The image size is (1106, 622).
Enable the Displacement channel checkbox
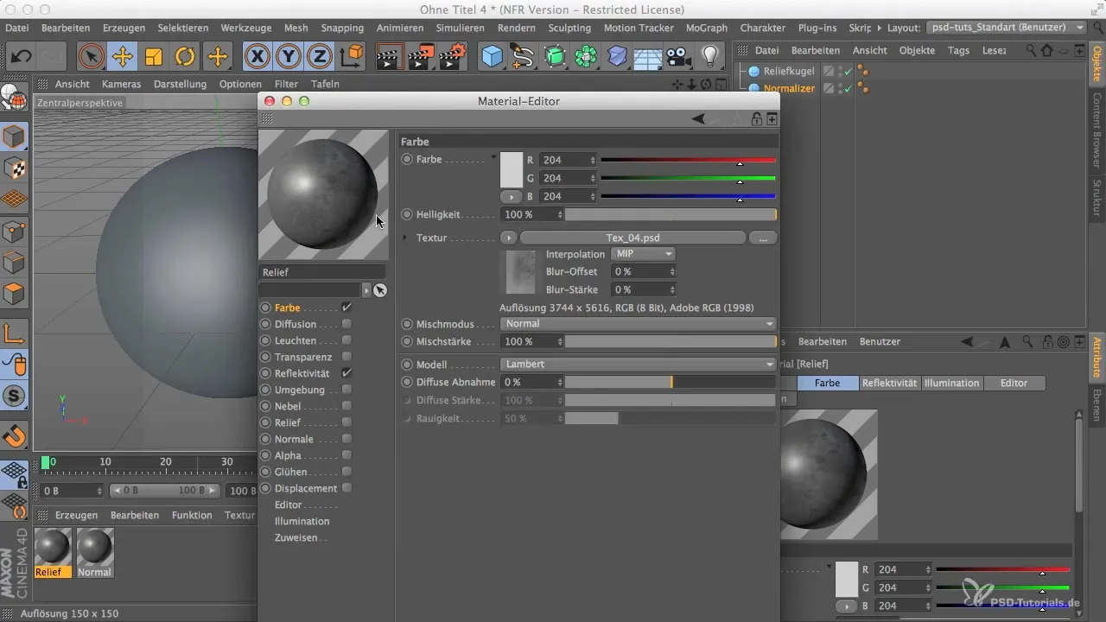click(x=346, y=488)
